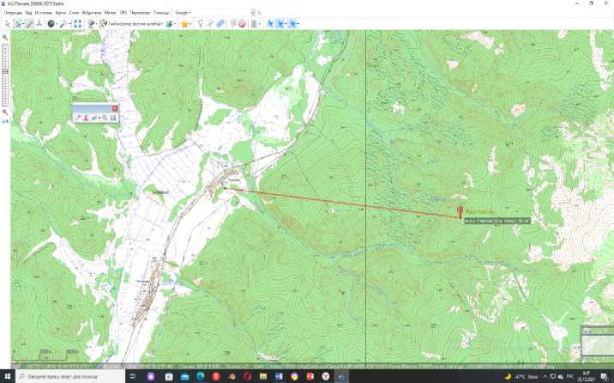The height and width of the screenshot is (383, 614).
Task: Click the red placemark pin on map
Action: (460, 212)
